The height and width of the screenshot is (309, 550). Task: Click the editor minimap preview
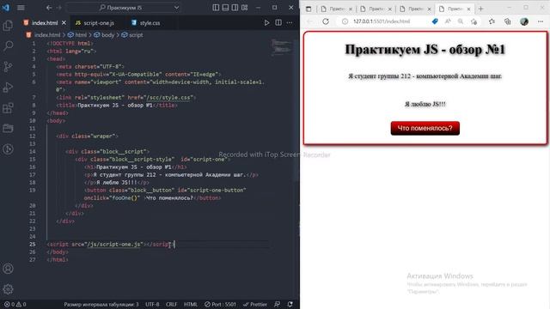[281, 47]
